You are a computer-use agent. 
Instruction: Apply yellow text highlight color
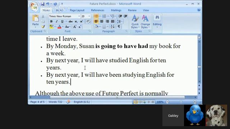[51, 27]
